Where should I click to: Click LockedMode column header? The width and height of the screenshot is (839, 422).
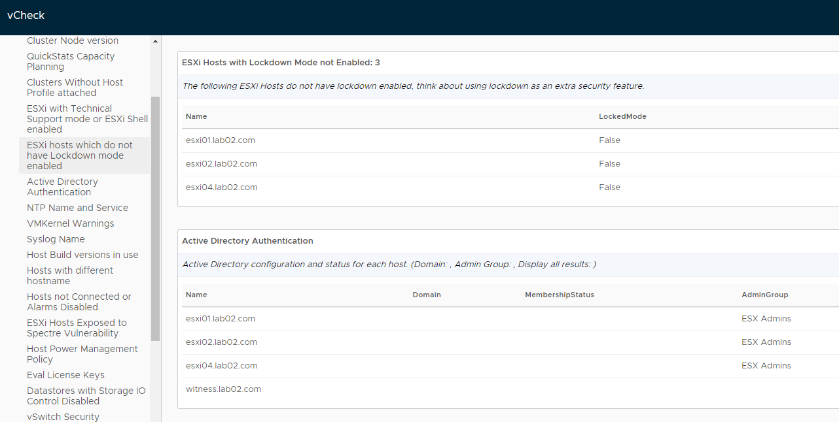[x=622, y=116]
